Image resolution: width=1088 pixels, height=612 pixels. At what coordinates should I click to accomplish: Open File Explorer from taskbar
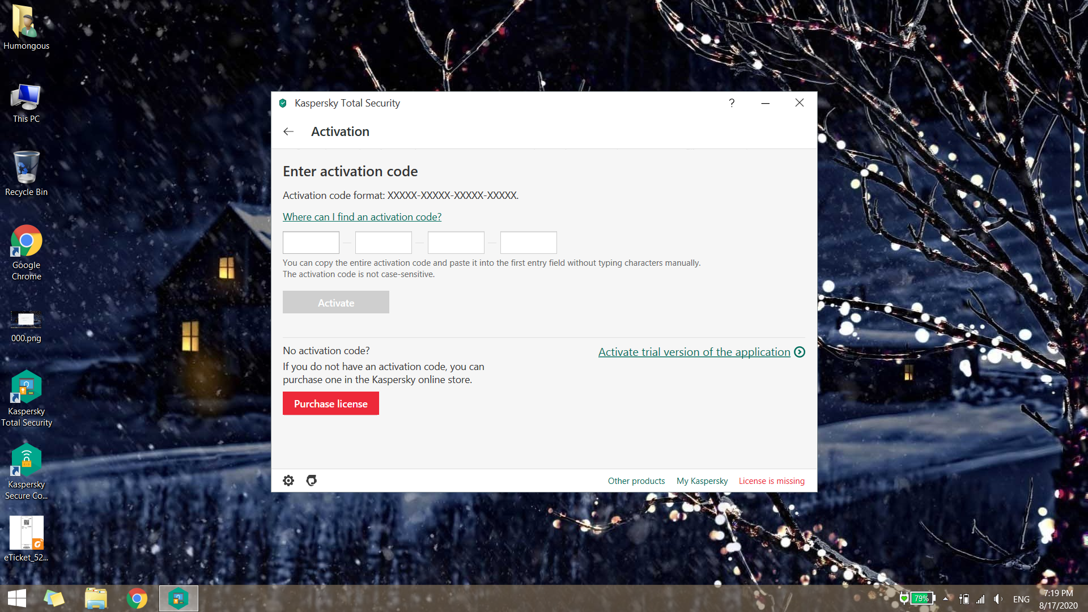pos(96,598)
